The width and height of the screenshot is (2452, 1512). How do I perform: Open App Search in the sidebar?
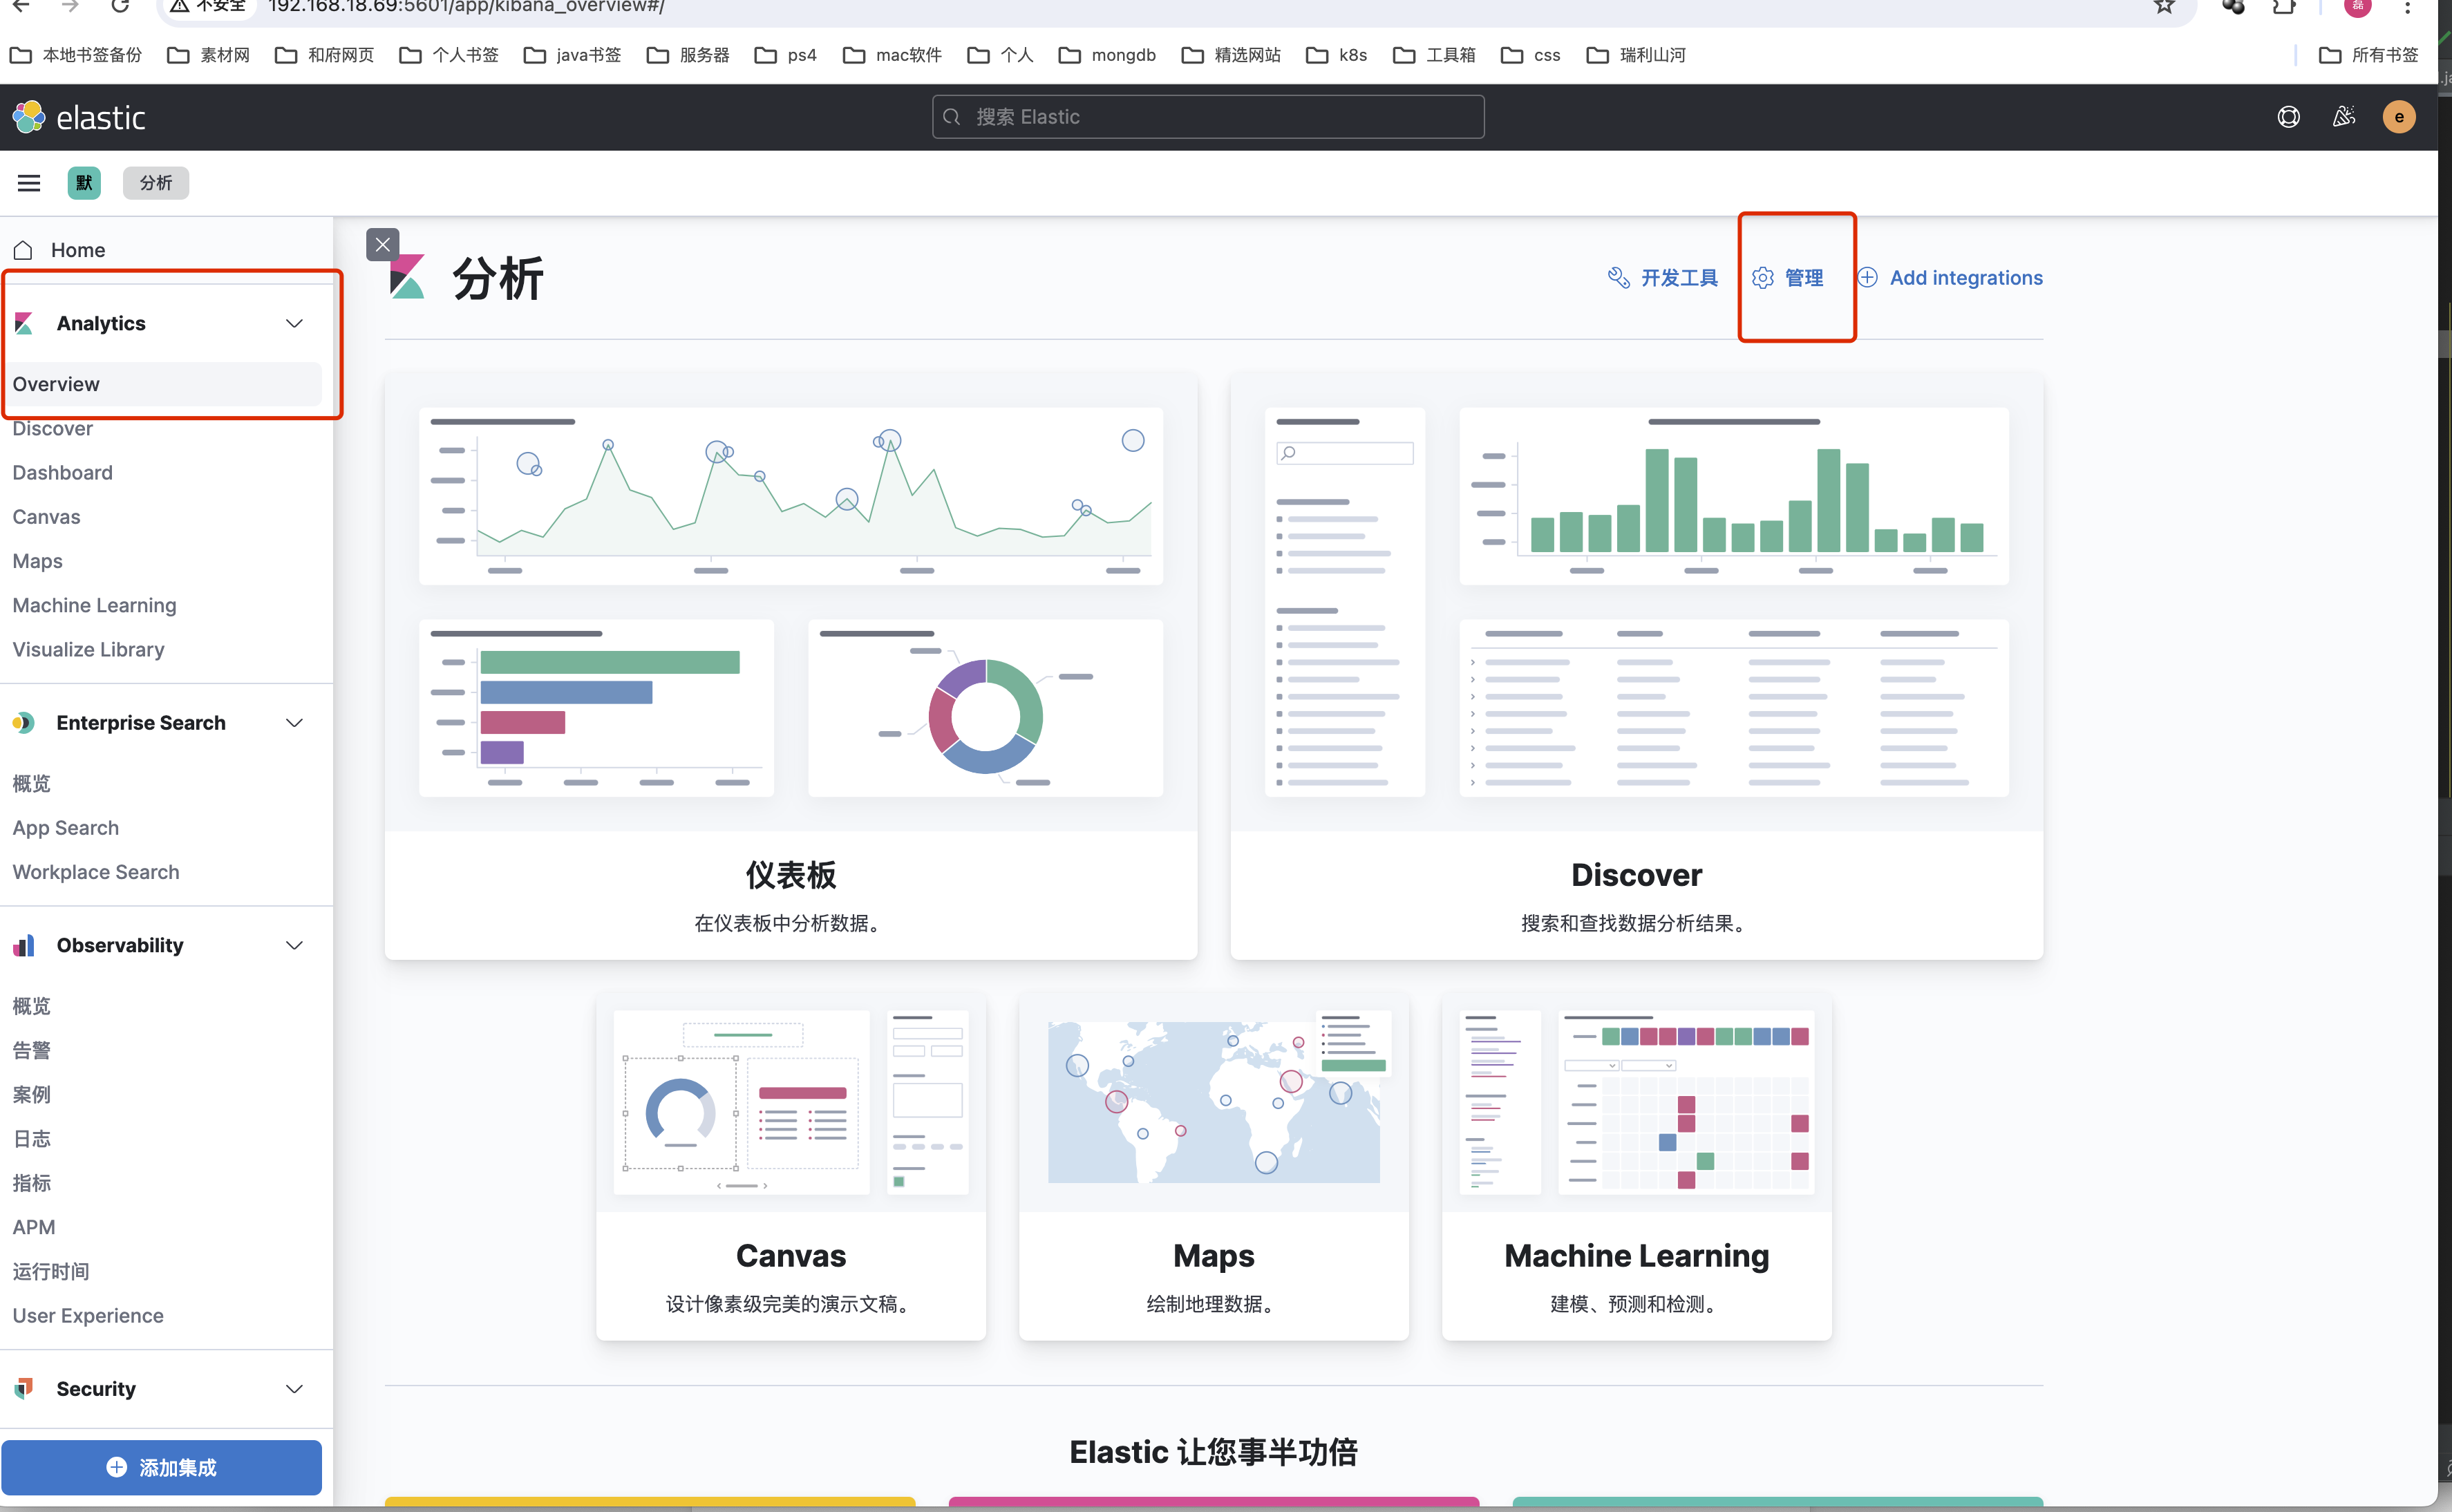pyautogui.click(x=65, y=827)
